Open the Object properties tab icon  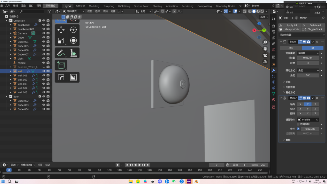[274, 65]
